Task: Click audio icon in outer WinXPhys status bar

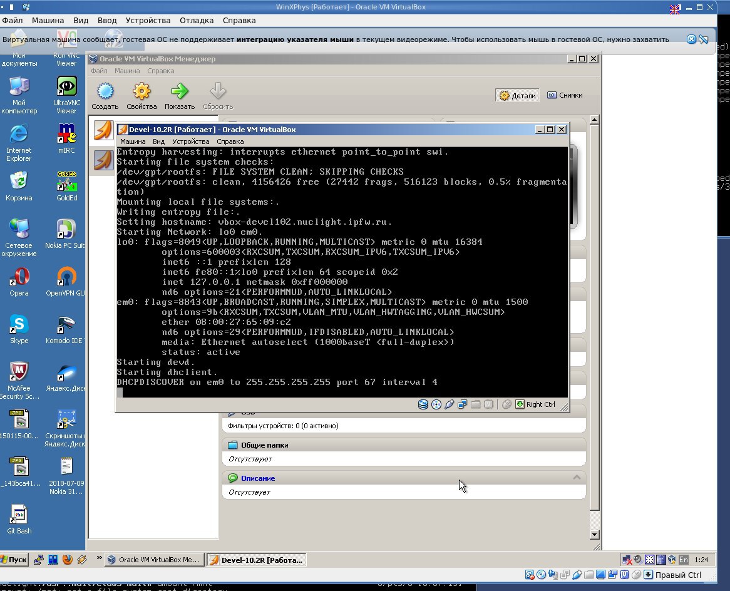Action: (553, 575)
